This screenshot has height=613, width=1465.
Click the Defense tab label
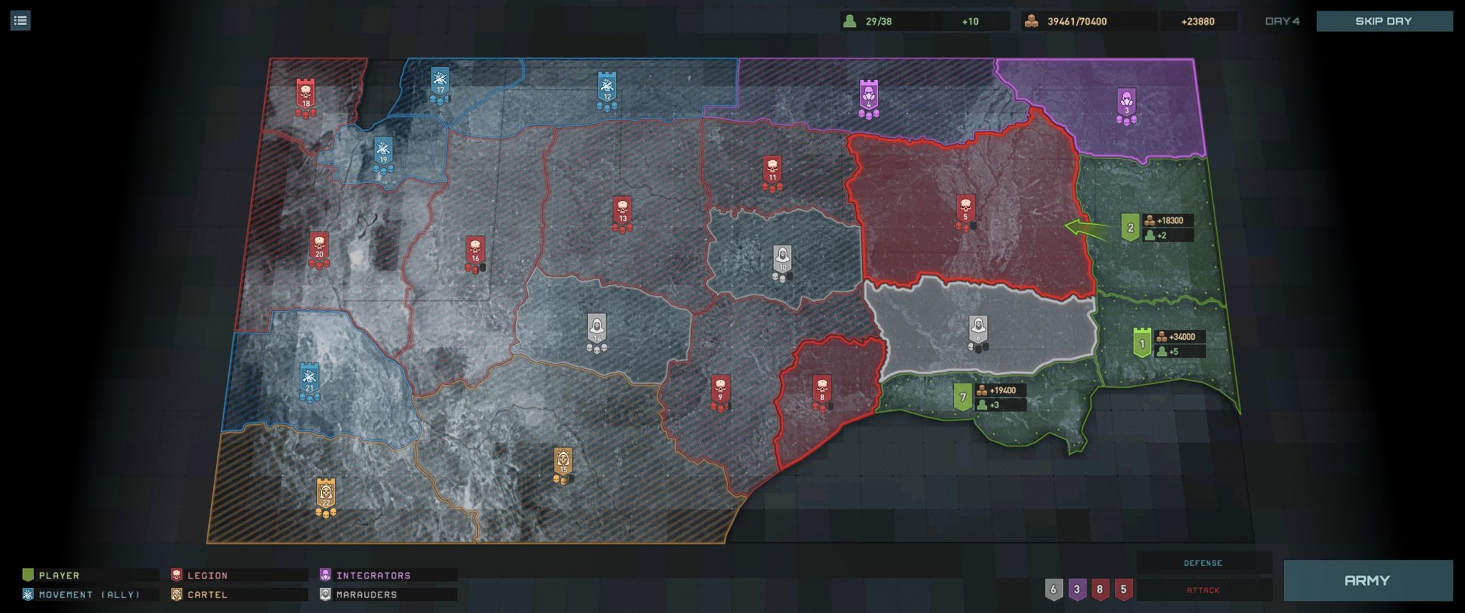[x=1202, y=563]
